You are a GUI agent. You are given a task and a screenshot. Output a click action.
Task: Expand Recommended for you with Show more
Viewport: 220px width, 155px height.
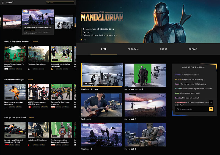pyautogui.click(x=30, y=80)
